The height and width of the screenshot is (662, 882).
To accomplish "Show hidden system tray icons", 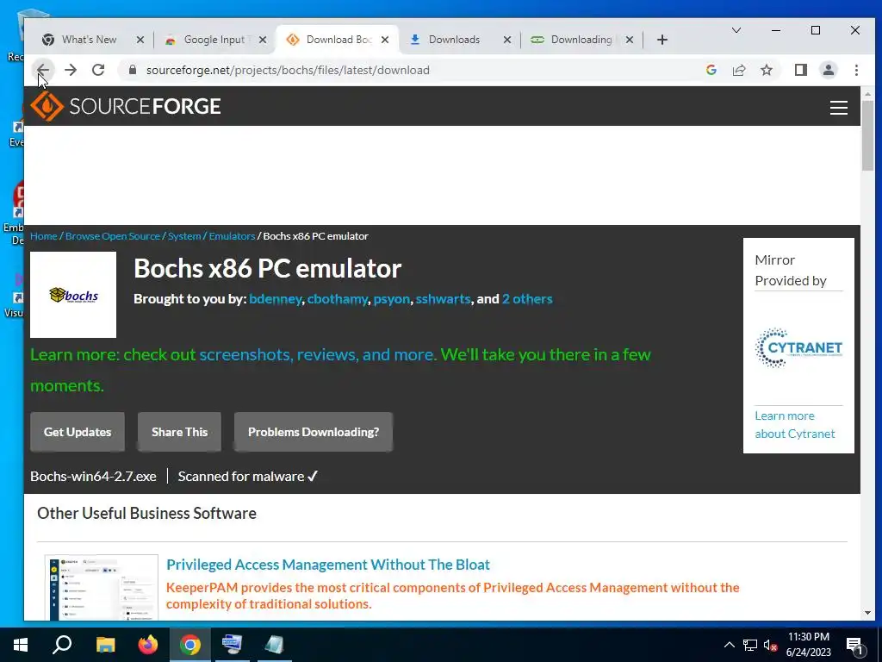I will [x=729, y=645].
